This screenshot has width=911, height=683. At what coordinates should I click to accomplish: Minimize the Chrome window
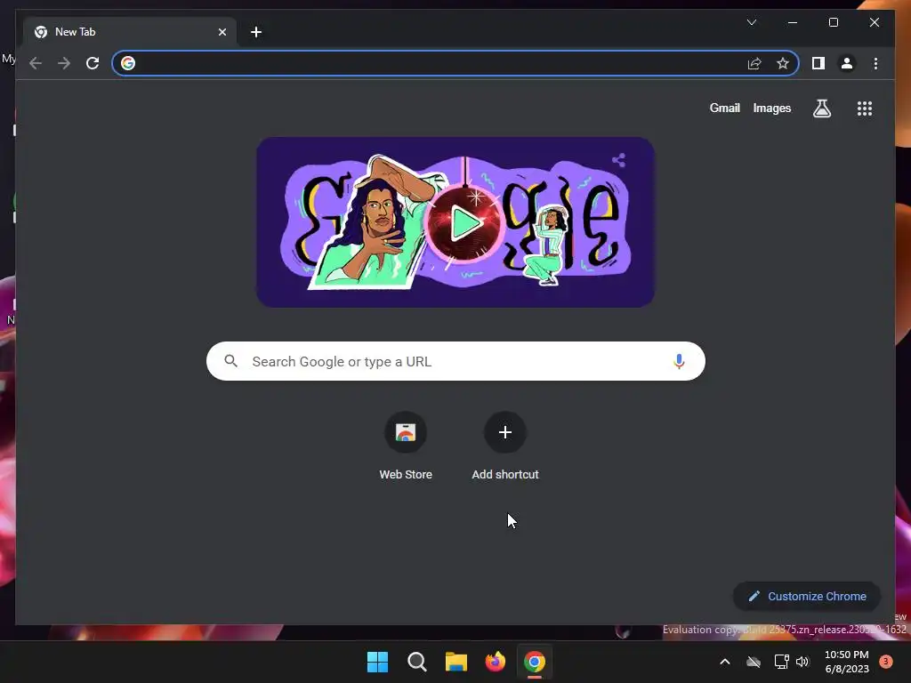click(793, 22)
